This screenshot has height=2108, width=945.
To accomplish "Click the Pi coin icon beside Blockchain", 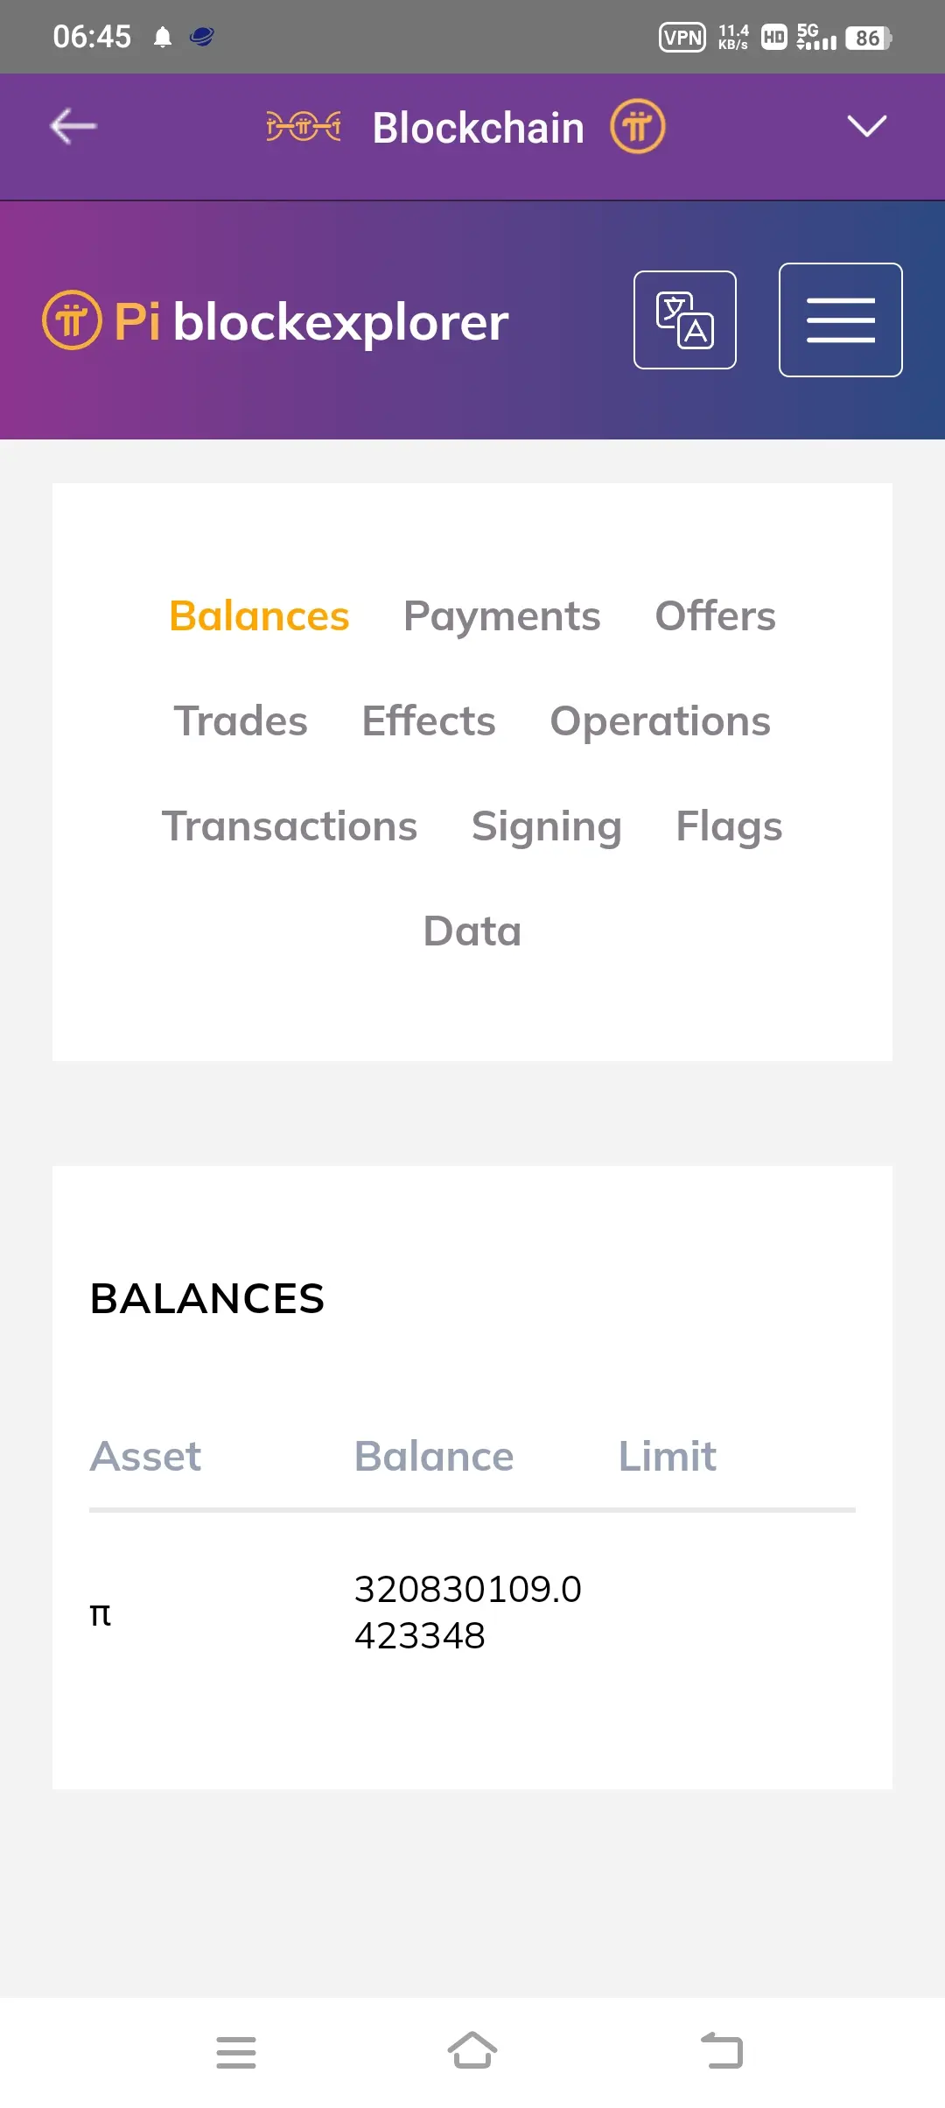I will [638, 127].
